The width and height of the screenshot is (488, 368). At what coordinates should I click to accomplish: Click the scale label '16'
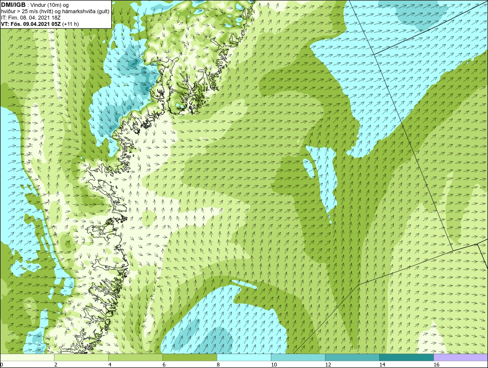(x=436, y=365)
